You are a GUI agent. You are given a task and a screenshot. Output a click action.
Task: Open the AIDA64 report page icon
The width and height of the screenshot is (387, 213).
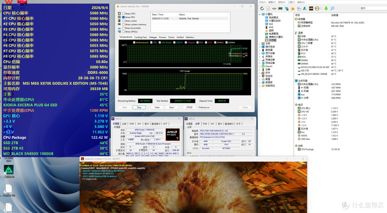[x=268, y=8]
